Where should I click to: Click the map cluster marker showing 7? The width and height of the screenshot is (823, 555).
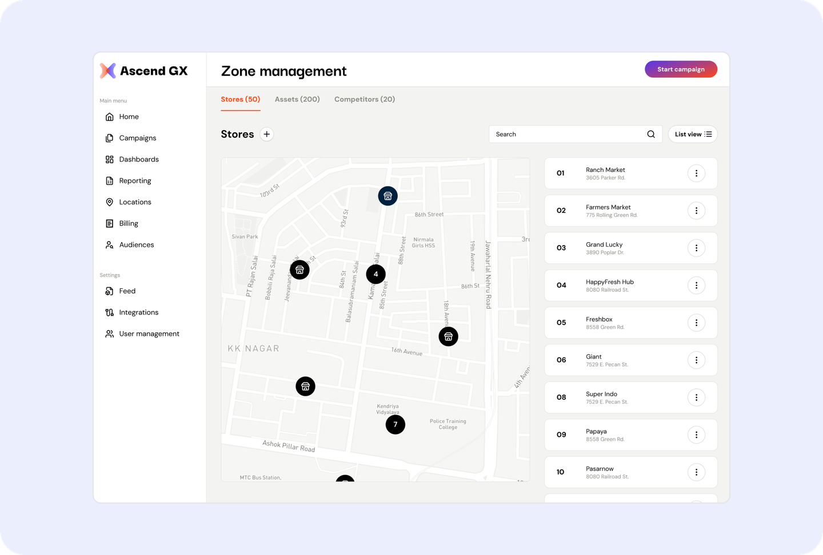coord(395,424)
